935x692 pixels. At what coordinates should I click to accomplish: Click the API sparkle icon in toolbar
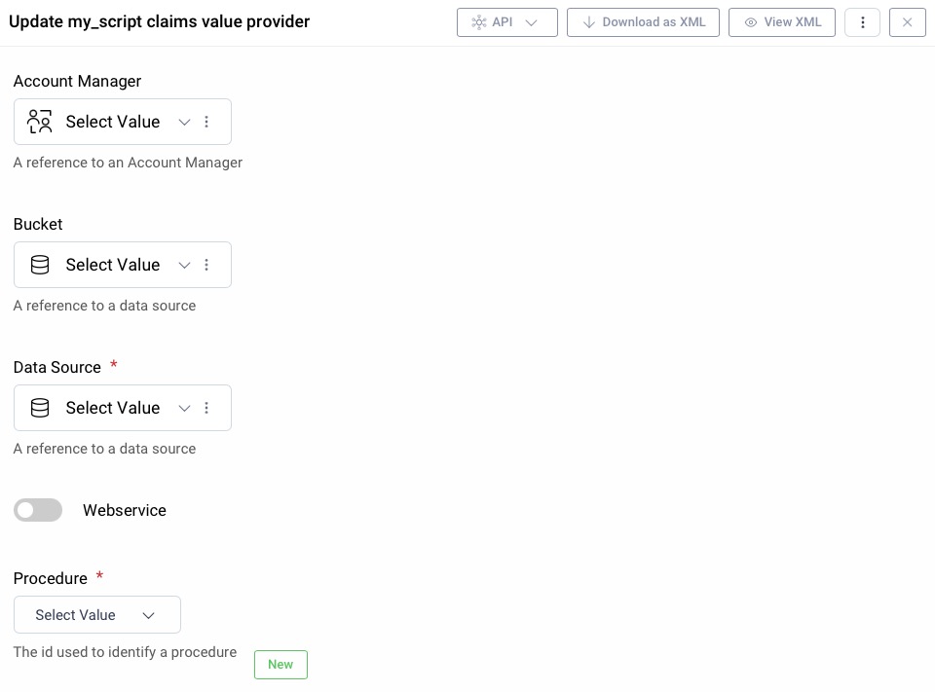pos(478,21)
